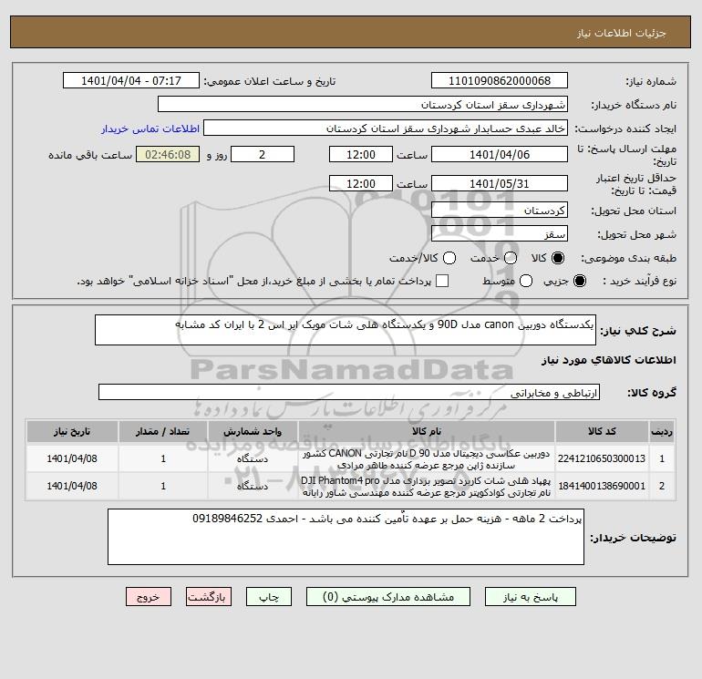
Task: Select the خدمت radio button
Action: pyautogui.click(x=511, y=258)
